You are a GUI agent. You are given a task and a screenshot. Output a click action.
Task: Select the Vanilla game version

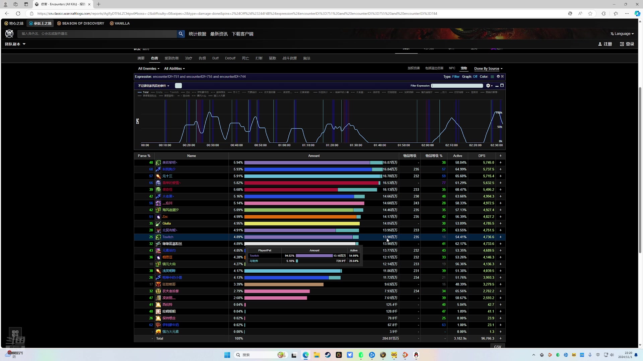[120, 23]
